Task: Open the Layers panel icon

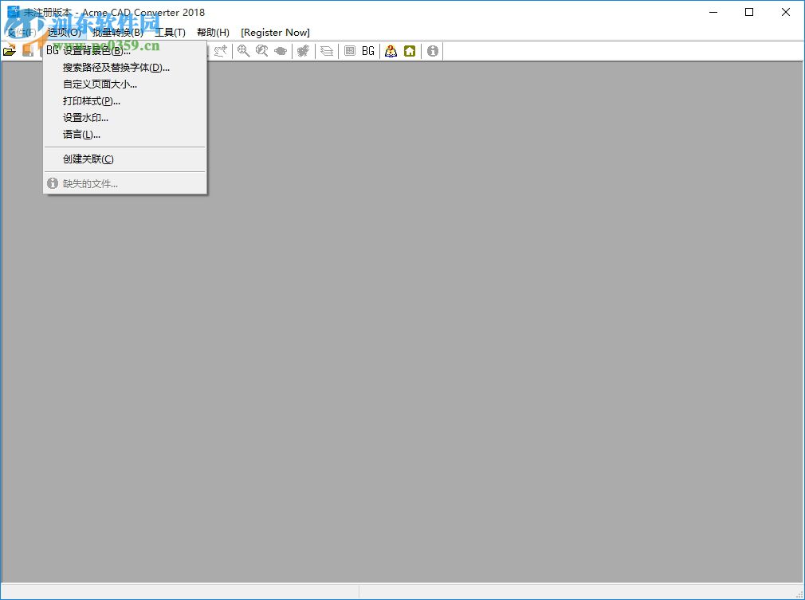Action: 327,51
